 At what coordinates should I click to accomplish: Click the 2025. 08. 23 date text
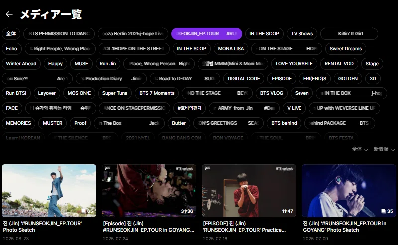coord(16,239)
